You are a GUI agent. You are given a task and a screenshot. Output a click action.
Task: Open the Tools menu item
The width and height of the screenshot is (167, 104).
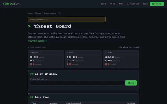(x=113, y=4)
